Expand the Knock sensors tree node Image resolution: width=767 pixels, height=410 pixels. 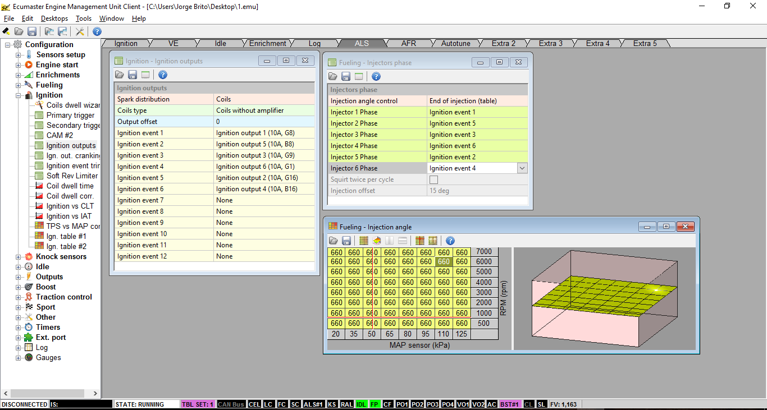[x=19, y=257]
